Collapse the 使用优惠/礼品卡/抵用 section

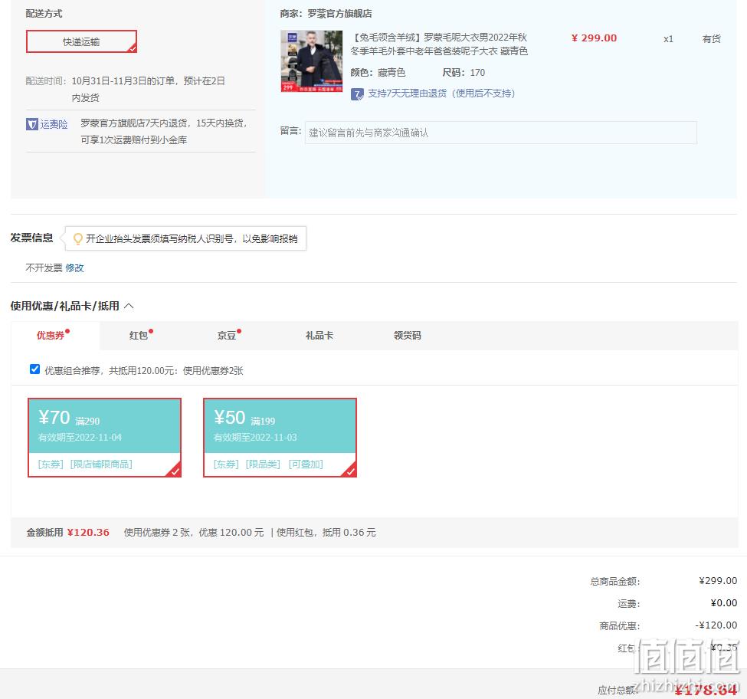pyautogui.click(x=129, y=306)
